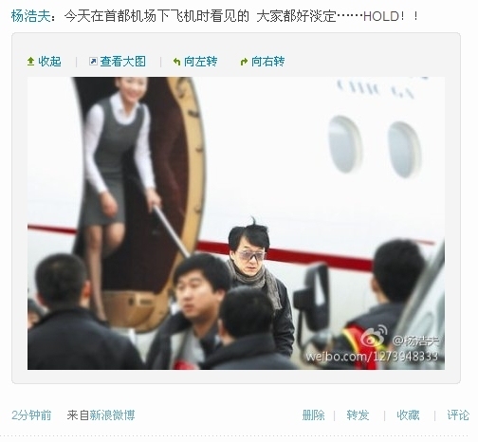
Task: Rotate the photo with 向左转
Action: [201, 62]
